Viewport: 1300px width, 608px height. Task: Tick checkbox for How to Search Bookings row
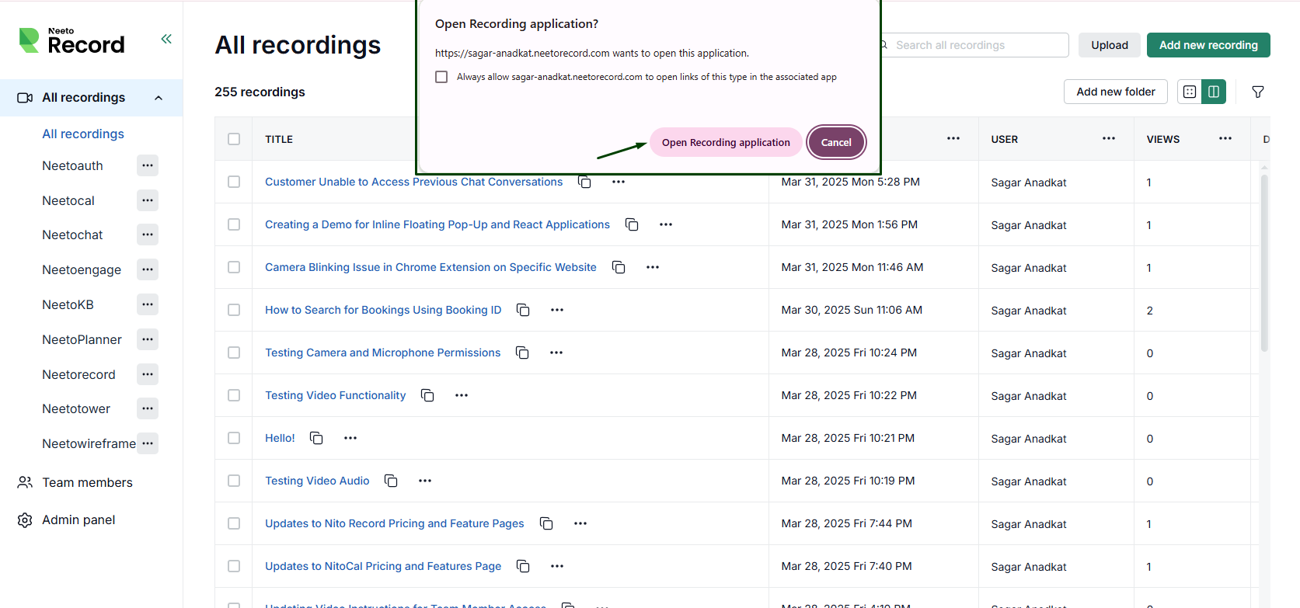tap(234, 310)
